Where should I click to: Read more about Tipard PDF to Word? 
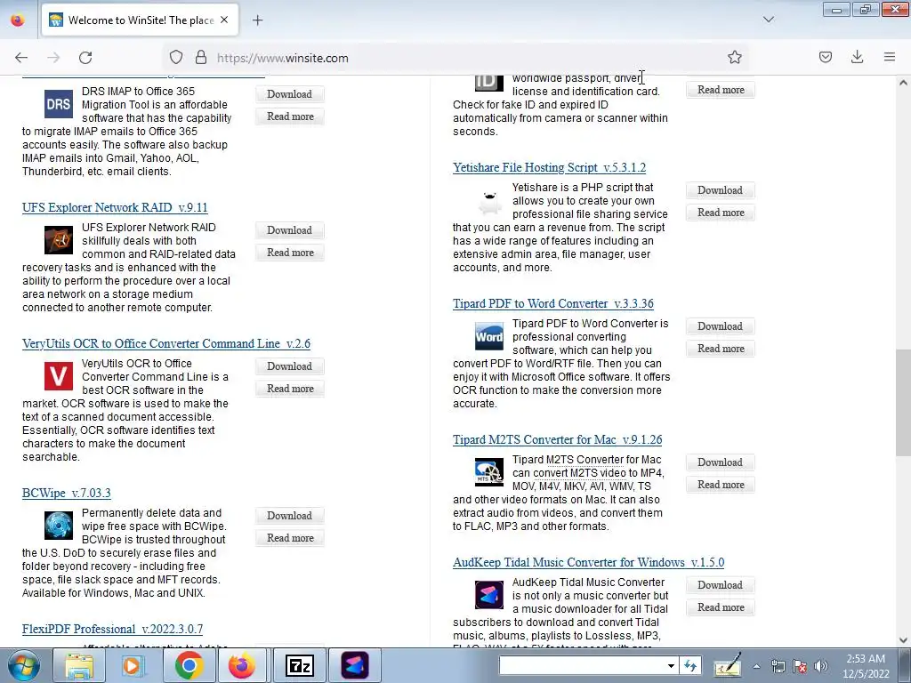721,349
